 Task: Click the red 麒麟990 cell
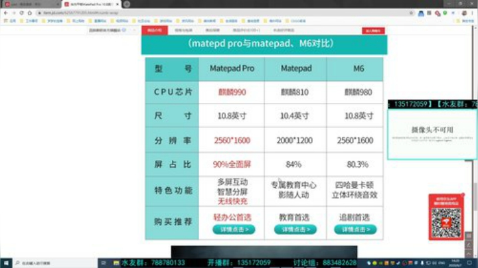click(x=232, y=92)
